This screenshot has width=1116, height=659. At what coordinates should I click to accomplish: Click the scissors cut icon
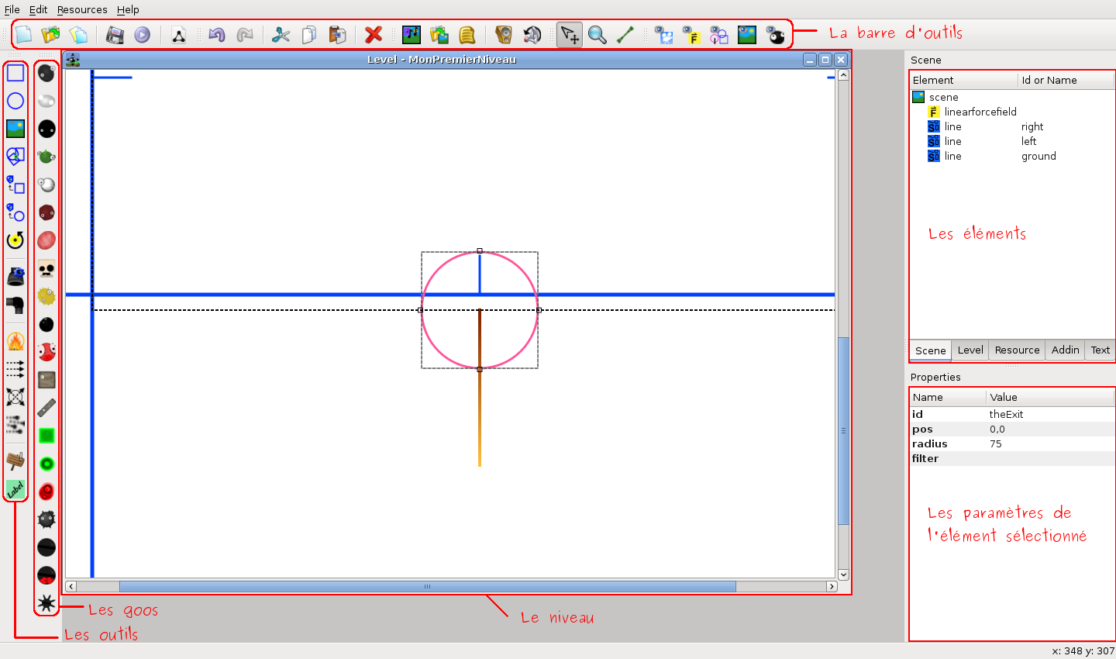tap(281, 35)
